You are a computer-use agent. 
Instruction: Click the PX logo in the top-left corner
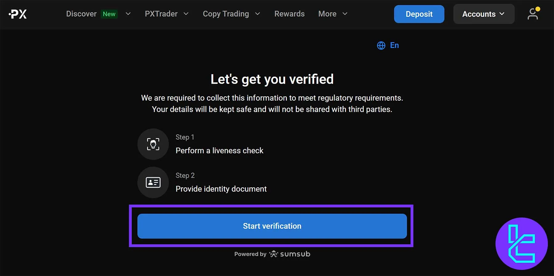pyautogui.click(x=18, y=14)
